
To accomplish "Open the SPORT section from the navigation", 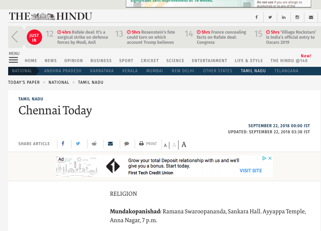I will point(126,60).
